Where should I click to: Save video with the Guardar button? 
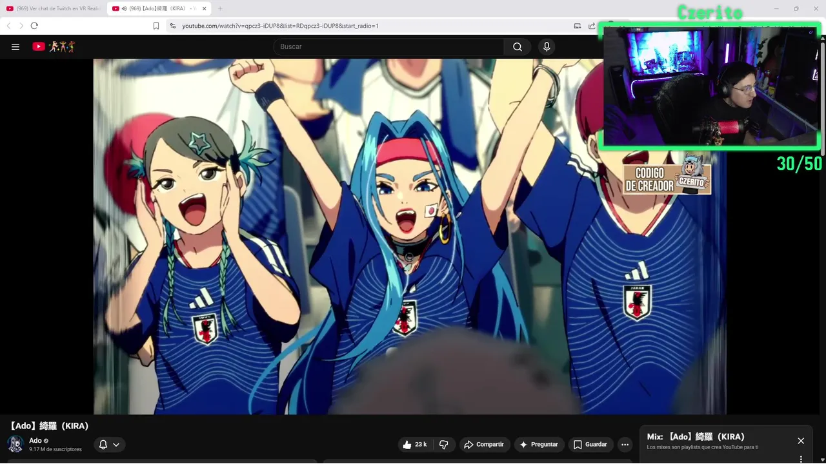[590, 445]
